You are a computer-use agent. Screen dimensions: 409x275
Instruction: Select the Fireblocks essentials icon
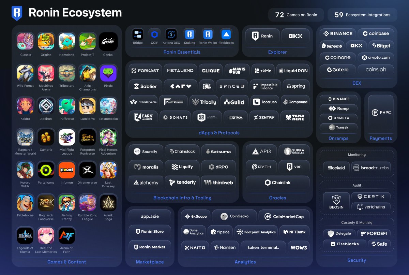[x=226, y=34]
